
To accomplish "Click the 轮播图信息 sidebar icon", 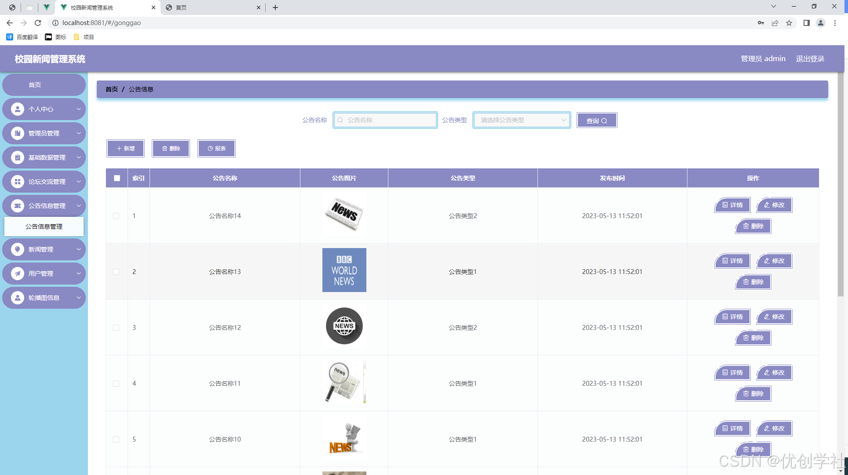I will tap(18, 298).
